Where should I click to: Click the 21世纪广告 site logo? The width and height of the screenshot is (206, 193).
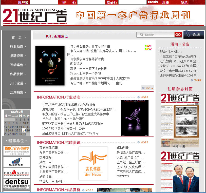pyautogui.click(x=35, y=16)
